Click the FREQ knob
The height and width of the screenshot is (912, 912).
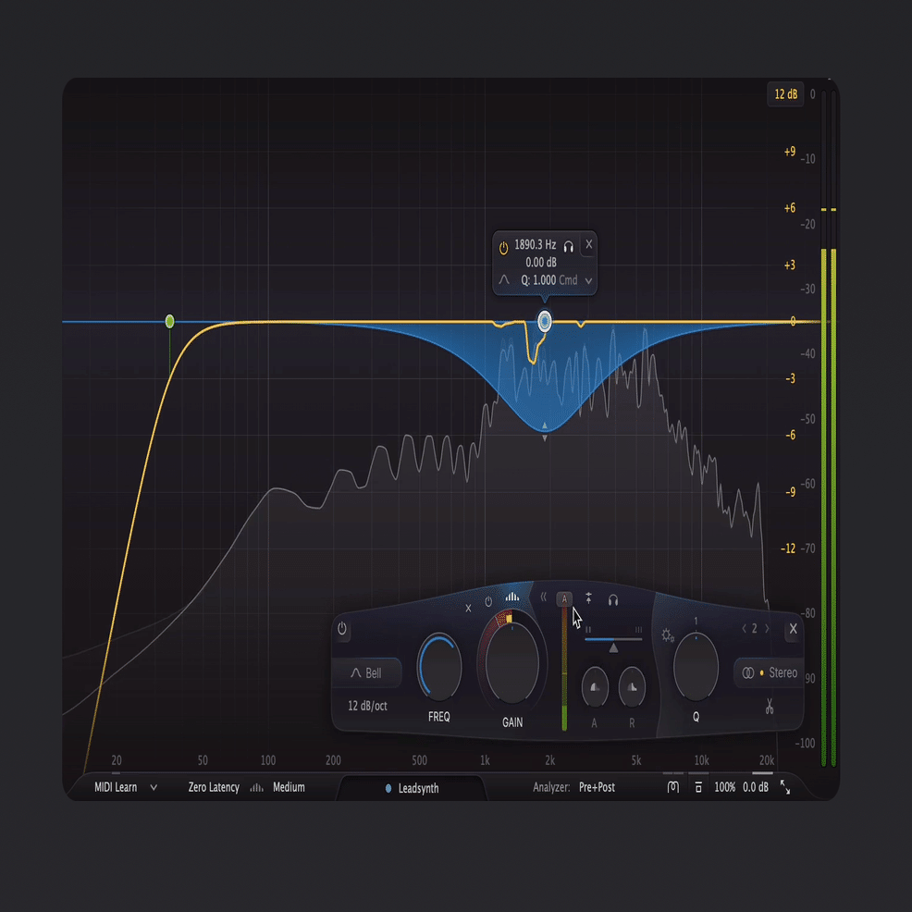pos(439,667)
